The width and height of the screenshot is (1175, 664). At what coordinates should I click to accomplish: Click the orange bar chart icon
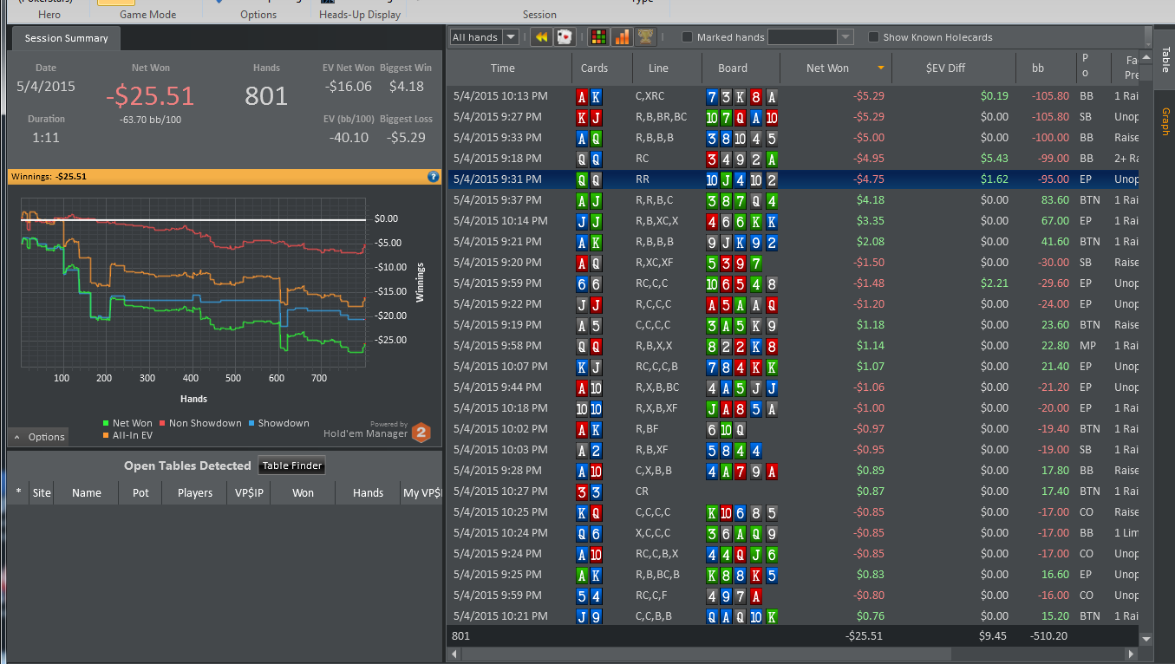tap(622, 37)
